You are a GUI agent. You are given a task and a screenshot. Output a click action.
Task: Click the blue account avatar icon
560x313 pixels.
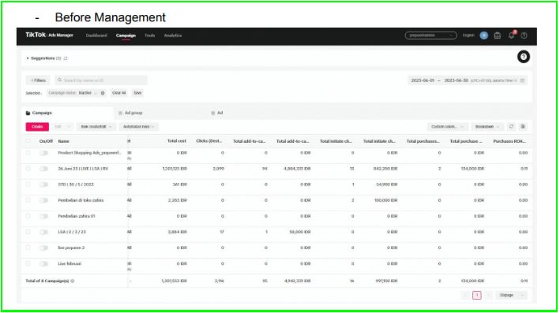click(484, 35)
